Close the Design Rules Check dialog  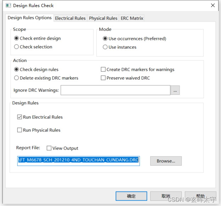(213, 6)
